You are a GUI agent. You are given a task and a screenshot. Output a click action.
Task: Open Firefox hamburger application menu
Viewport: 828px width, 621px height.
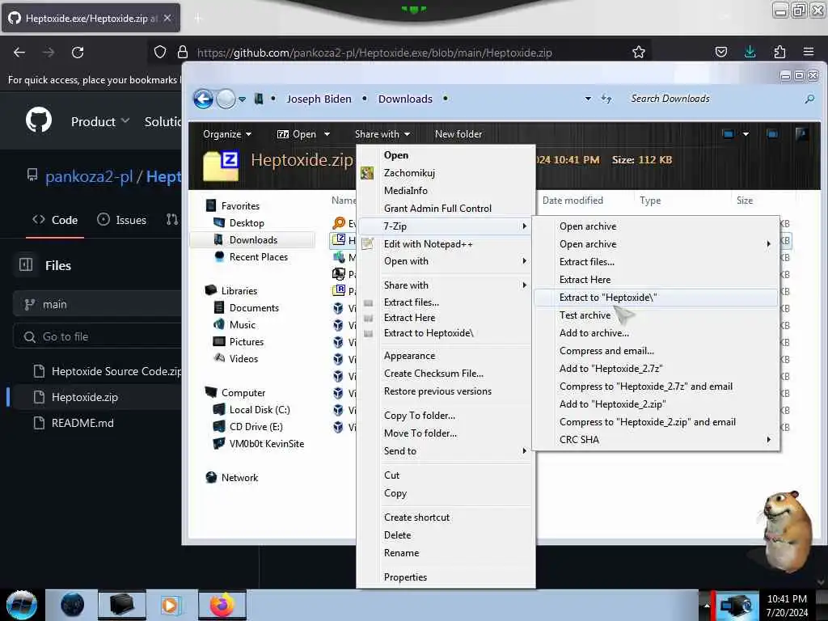pos(809,52)
